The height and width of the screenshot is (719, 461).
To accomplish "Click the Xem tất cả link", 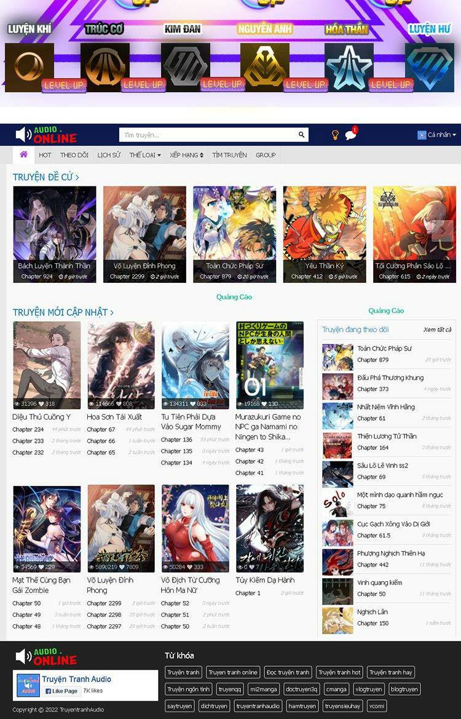I will 437,330.
